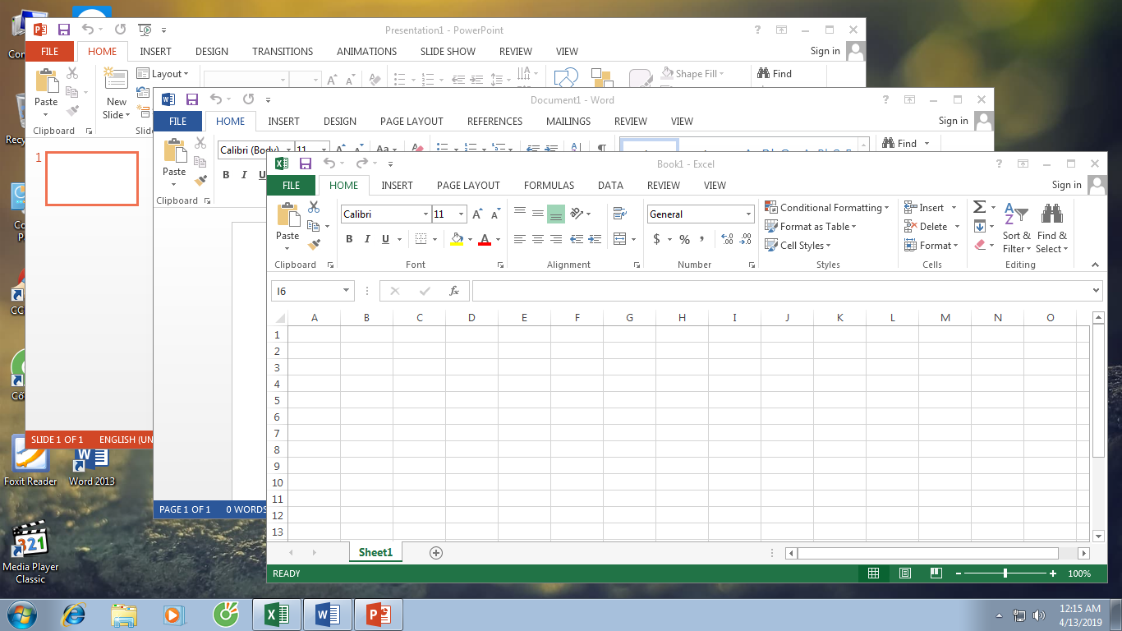Apply red Font Color in Excel
Viewport: 1122px width, 631px height.
pos(485,239)
